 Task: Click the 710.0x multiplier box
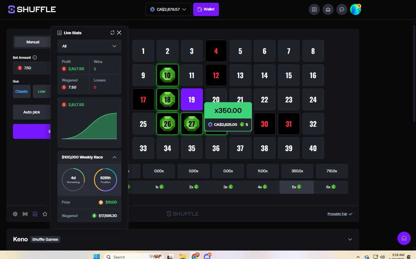[x=332, y=171]
